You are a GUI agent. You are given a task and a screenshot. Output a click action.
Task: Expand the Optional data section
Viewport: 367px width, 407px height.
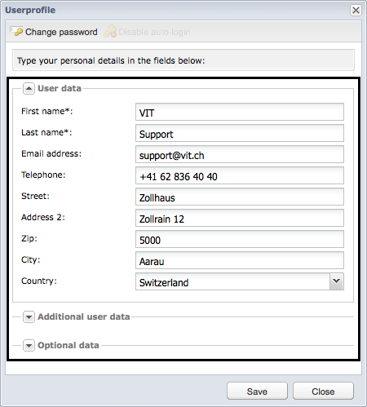[x=29, y=345]
